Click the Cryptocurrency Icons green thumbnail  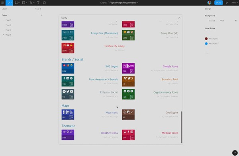(128, 94)
